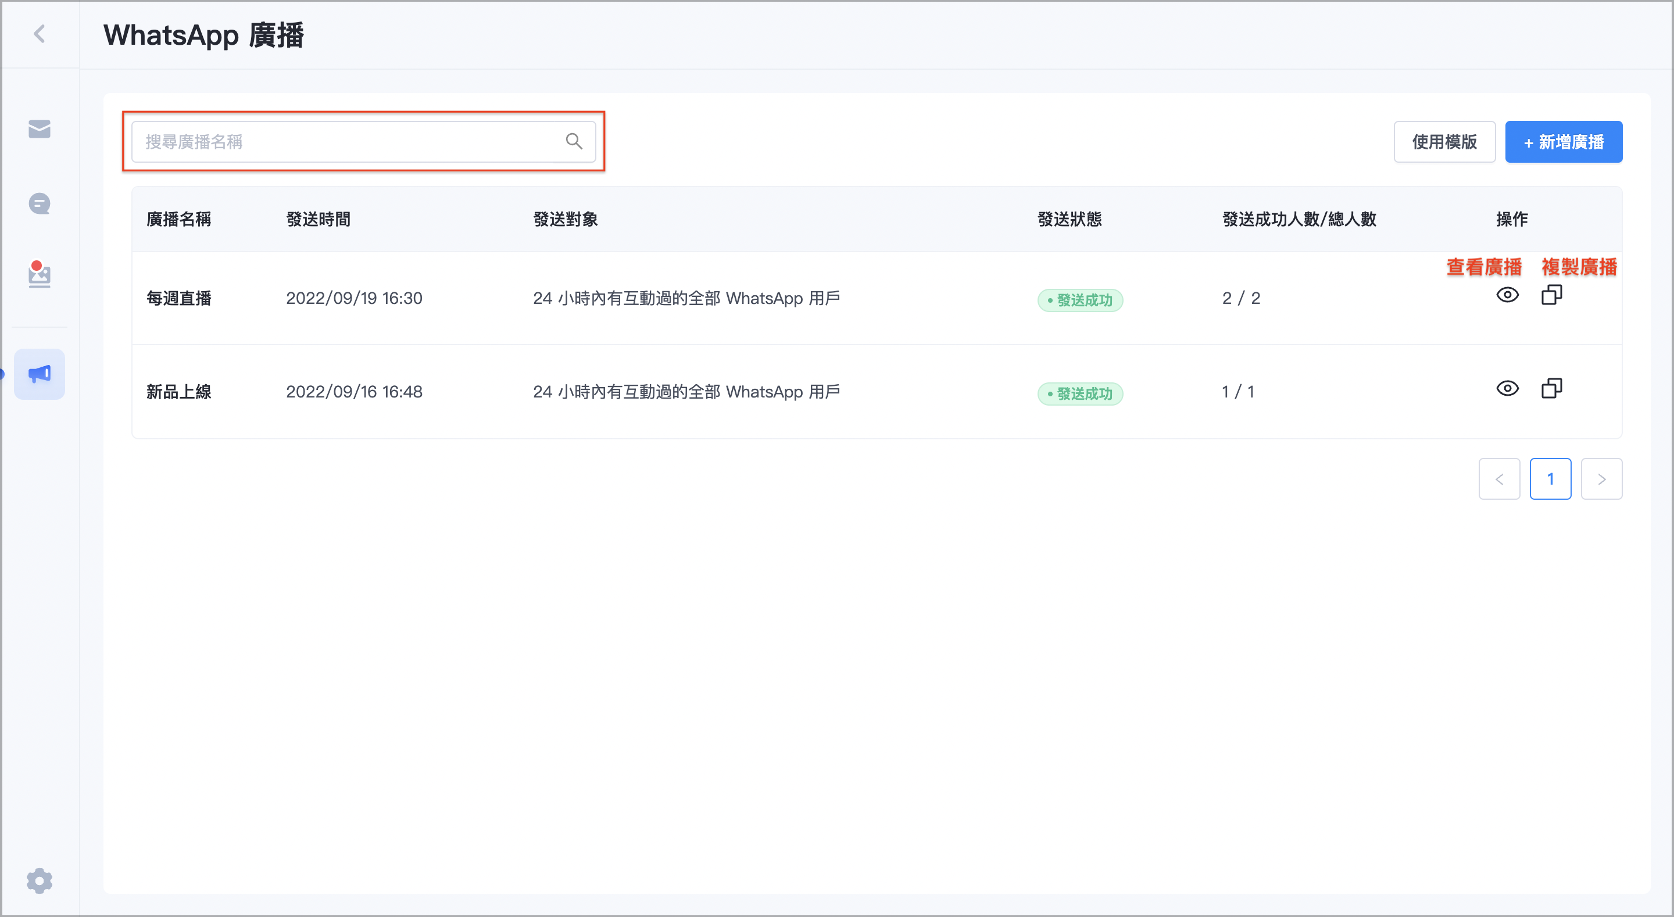
Task: Click the 發送成功人數/總人數 column header
Action: (x=1300, y=219)
